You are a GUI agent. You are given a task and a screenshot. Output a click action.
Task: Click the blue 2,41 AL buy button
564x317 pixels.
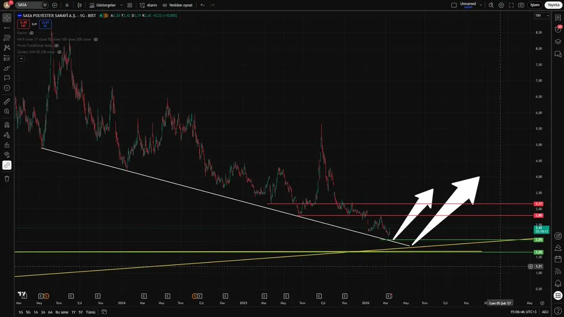[45, 23]
